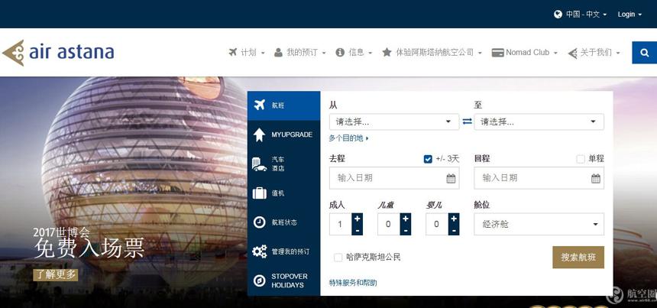The height and width of the screenshot is (308, 657).
Task: Select the STOPOVER HOLIDAYS tab
Action: tap(283, 280)
